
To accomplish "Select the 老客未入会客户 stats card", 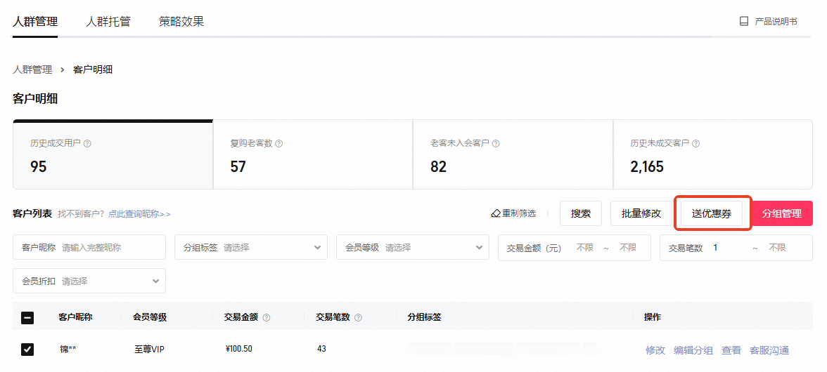I will [513, 154].
